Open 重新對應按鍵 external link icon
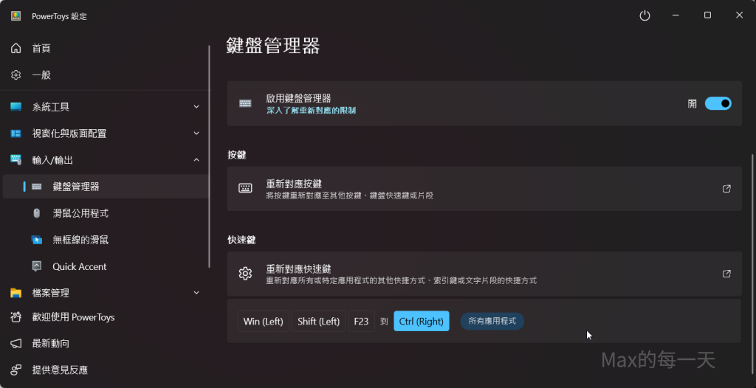The image size is (756, 388). 726,189
